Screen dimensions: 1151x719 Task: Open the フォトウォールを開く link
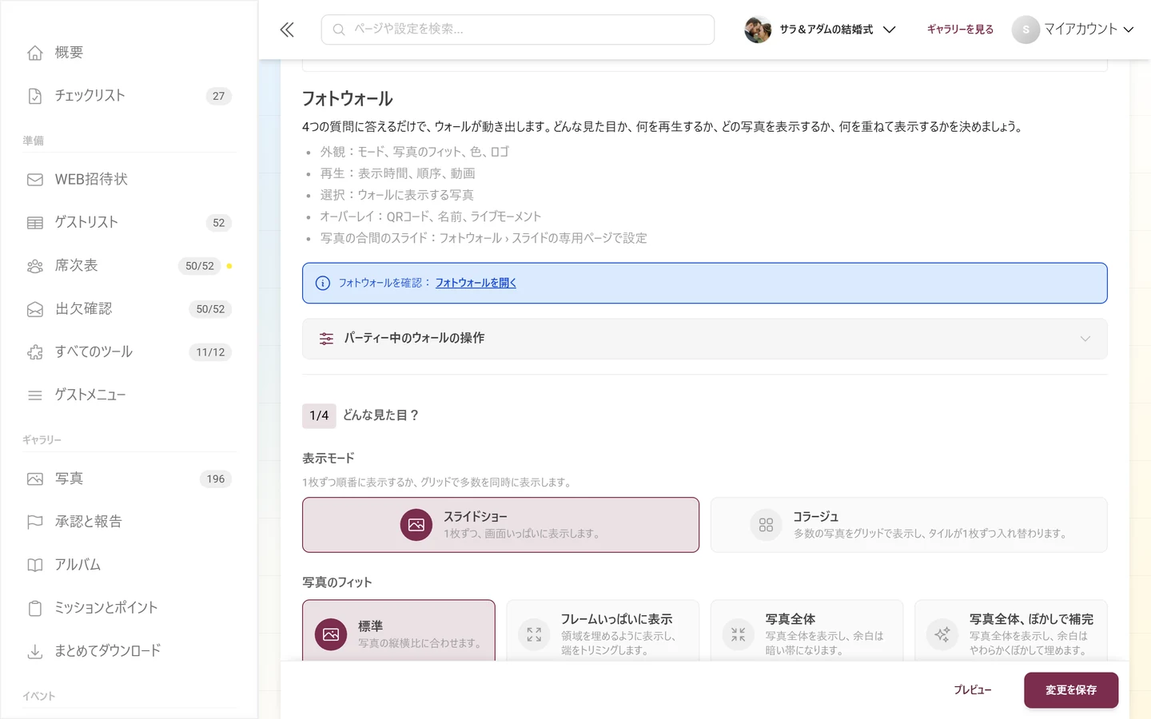pyautogui.click(x=476, y=283)
